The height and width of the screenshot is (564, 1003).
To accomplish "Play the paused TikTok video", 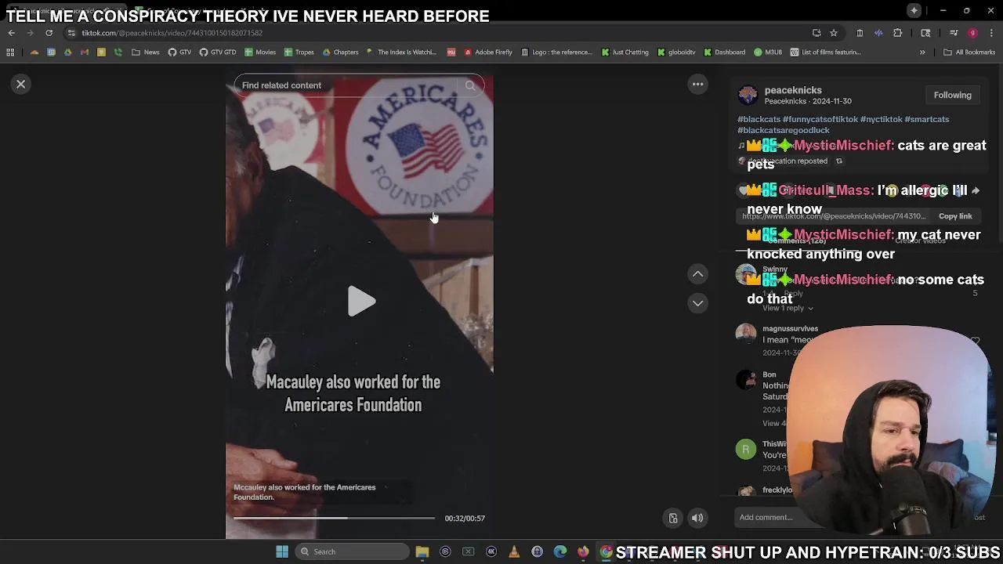I will [360, 302].
